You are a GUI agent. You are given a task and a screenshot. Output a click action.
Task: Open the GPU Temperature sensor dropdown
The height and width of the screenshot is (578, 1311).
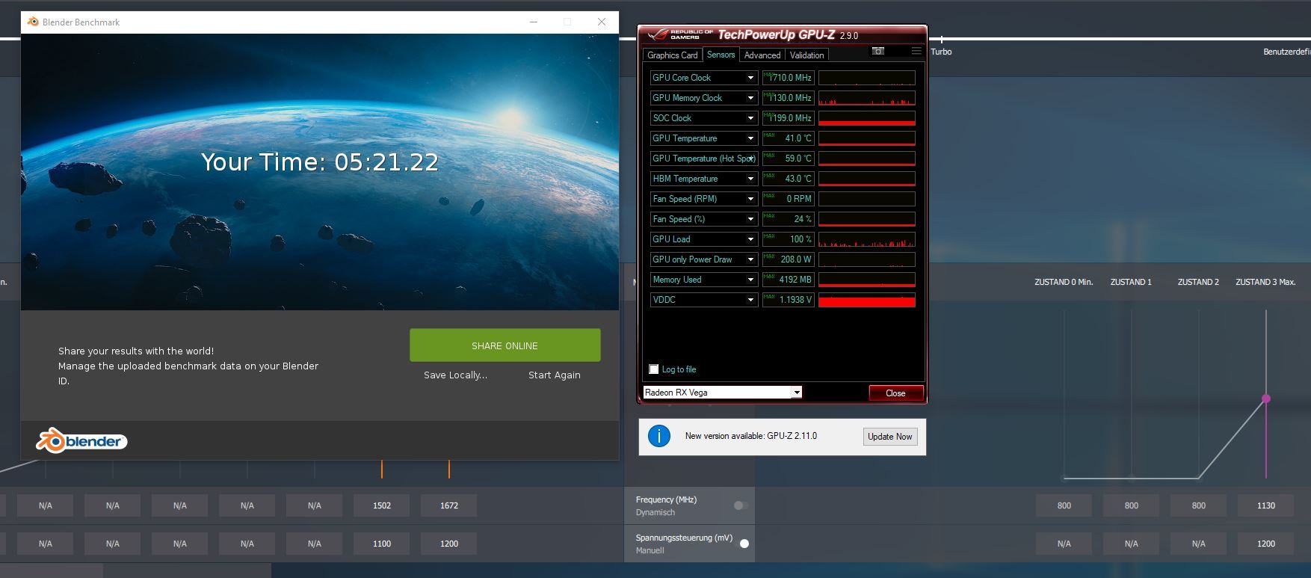point(750,138)
